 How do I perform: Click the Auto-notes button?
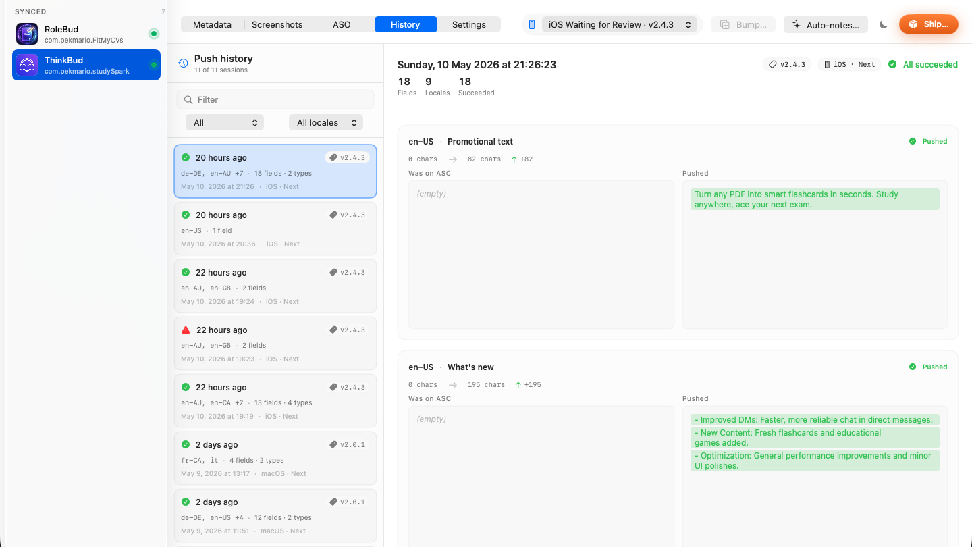coord(826,24)
